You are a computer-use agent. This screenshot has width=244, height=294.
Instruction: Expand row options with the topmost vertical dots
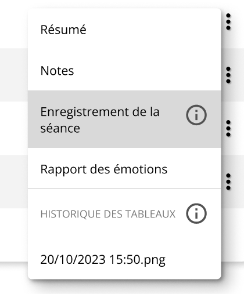click(228, 21)
